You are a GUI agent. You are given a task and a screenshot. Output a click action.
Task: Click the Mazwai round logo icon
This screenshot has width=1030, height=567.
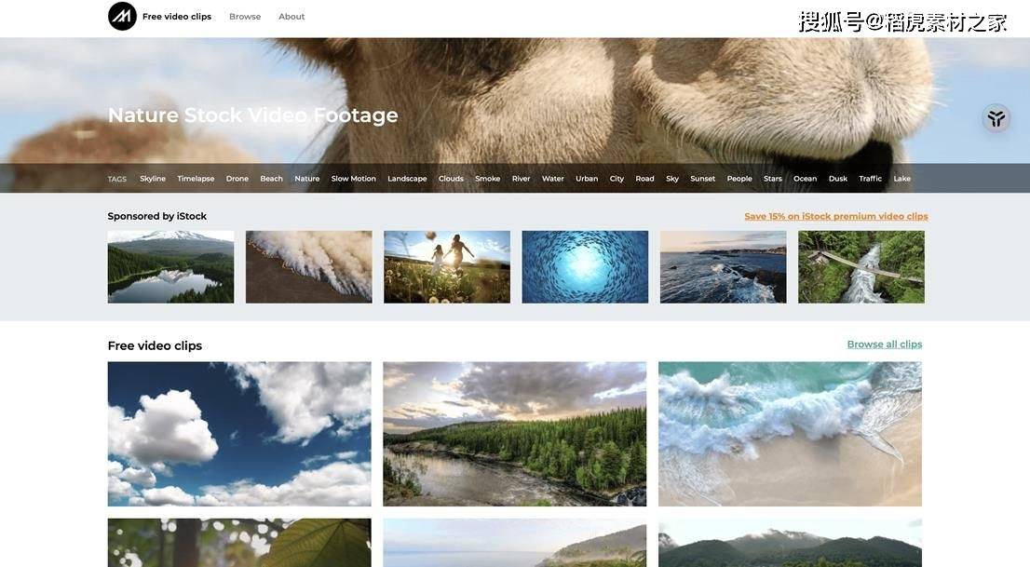click(x=122, y=17)
